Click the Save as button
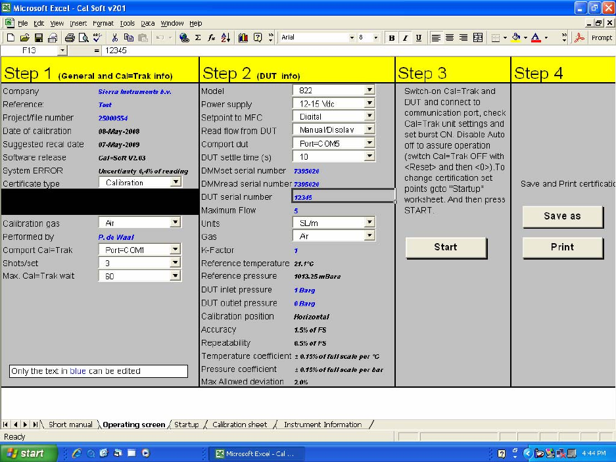The height and width of the screenshot is (462, 616). (x=563, y=216)
